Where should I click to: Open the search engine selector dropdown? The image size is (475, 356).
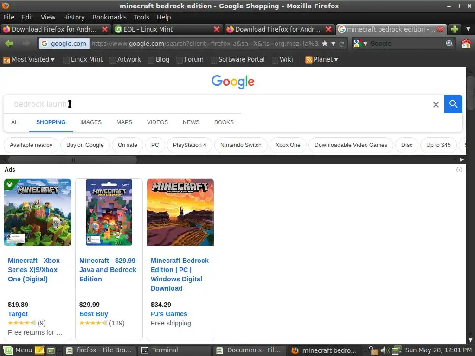coord(360,44)
